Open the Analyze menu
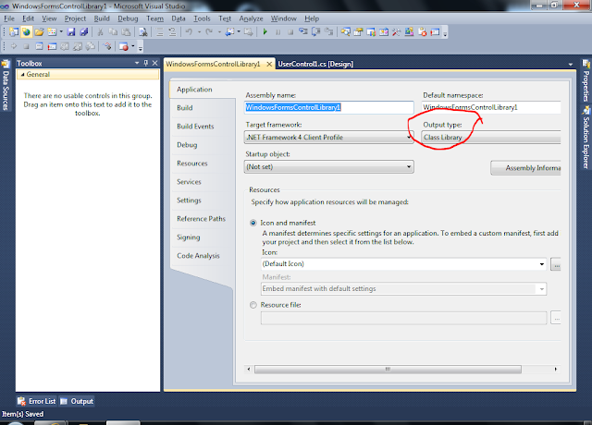This screenshot has width=592, height=425. [x=251, y=18]
